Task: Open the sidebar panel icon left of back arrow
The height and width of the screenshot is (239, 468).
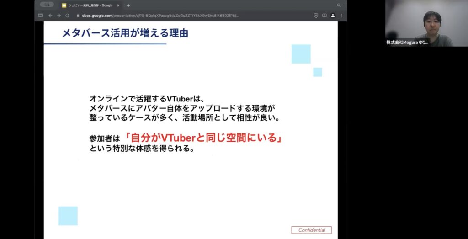Action: tap(41, 16)
